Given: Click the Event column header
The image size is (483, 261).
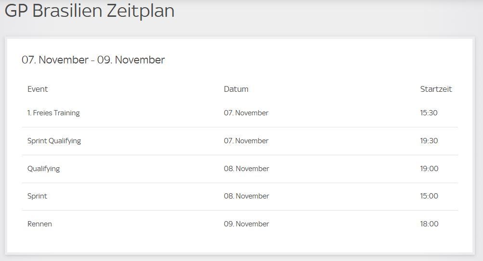Looking at the screenshot, I should tap(38, 89).
